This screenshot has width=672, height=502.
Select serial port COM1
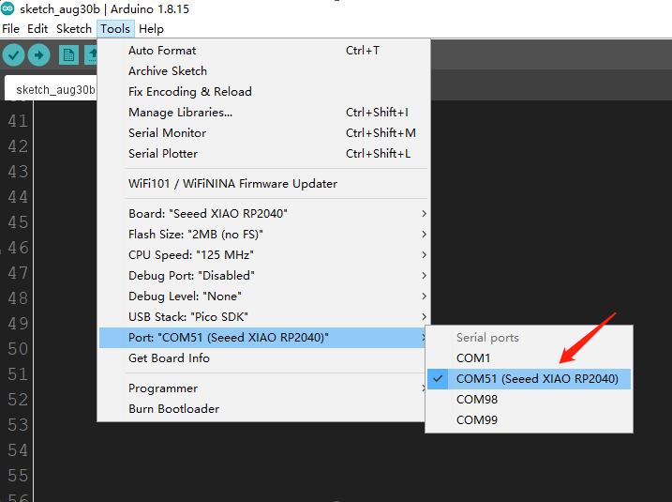(x=529, y=357)
